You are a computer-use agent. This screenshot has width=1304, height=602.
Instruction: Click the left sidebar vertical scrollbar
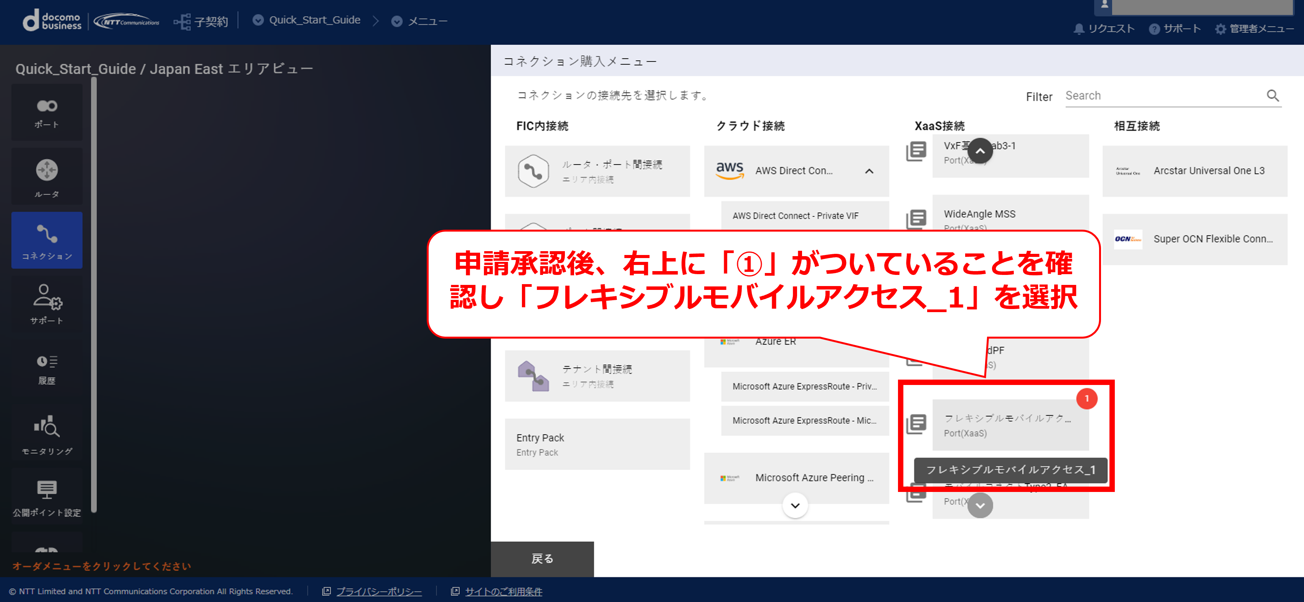coord(94,294)
